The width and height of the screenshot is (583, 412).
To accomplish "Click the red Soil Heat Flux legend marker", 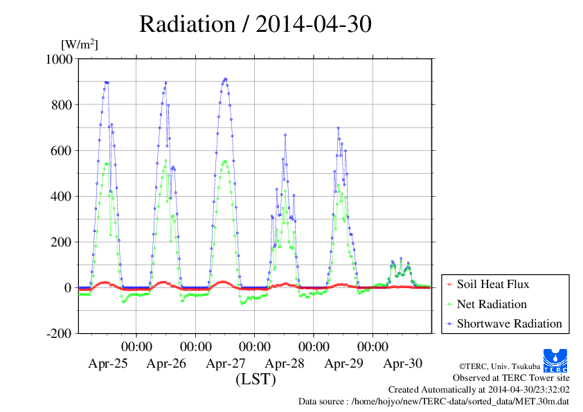I will [450, 285].
